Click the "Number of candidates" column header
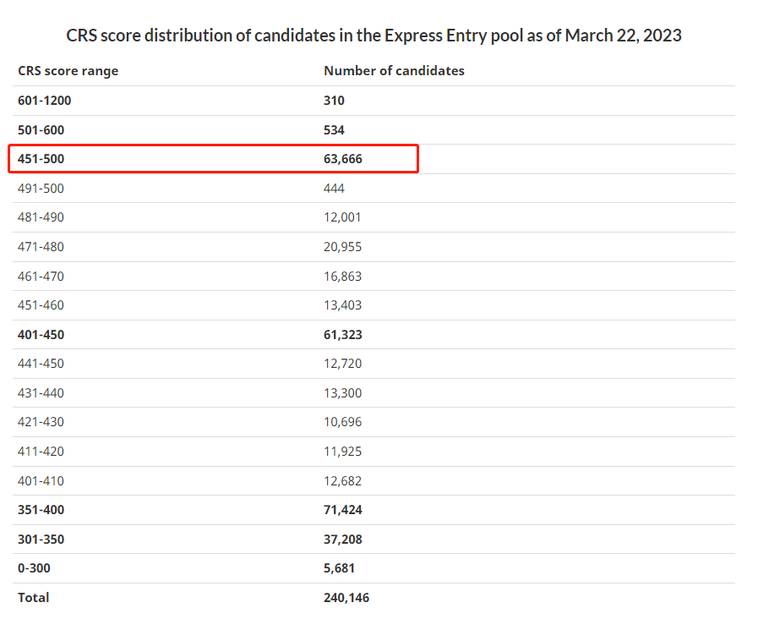 pyautogui.click(x=394, y=71)
